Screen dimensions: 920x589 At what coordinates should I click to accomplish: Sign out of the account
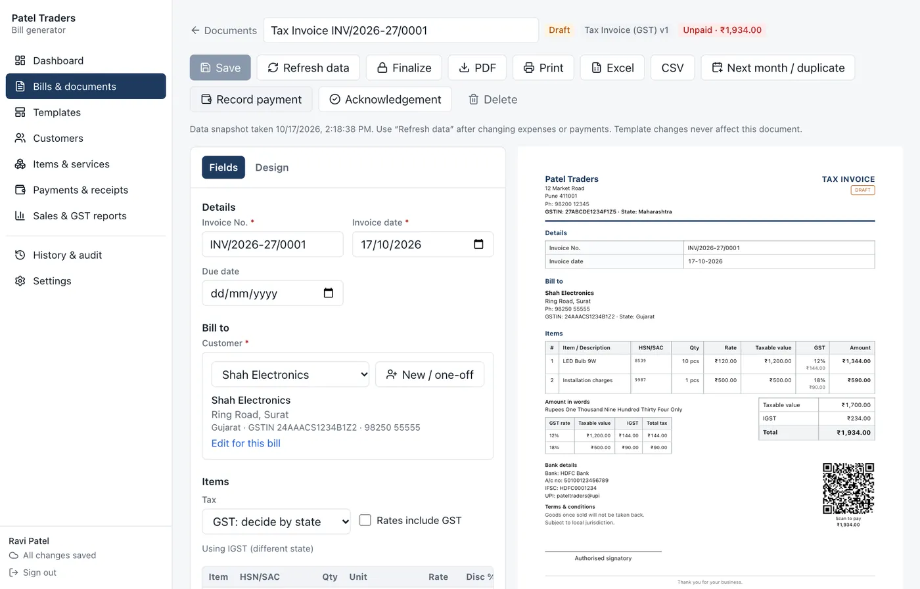tap(33, 573)
